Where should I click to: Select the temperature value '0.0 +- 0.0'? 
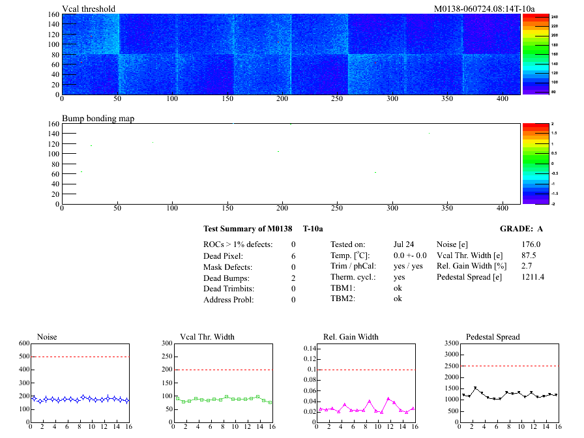pyautogui.click(x=410, y=255)
